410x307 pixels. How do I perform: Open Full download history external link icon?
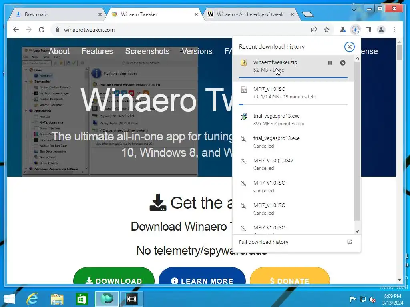click(x=349, y=242)
